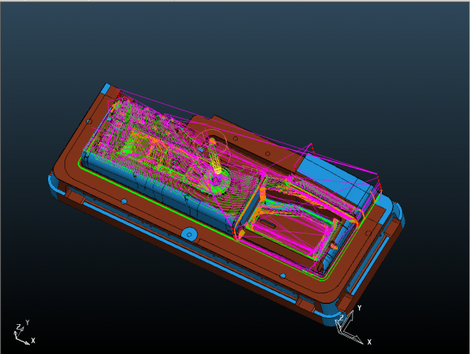Click the X axis of view triad
The image size is (470, 354).
click(24, 341)
